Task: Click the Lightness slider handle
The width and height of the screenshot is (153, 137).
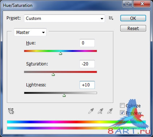Action: (x=64, y=95)
